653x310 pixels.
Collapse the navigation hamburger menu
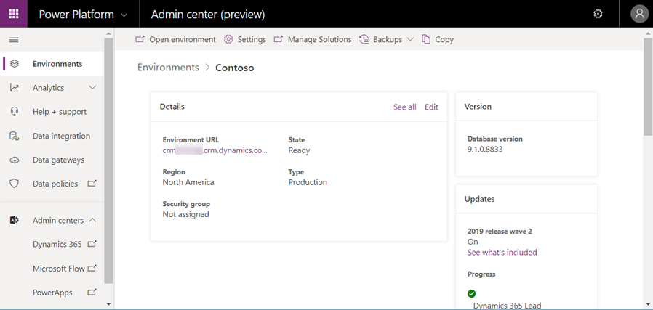coord(14,40)
